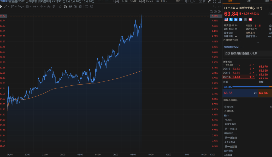The image size is (272, 157).
Task: Toggle the right sidebar panel icon
Action: click(x=219, y=1)
